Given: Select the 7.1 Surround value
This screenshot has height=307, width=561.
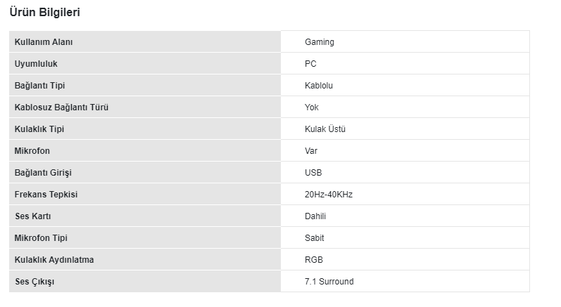Looking at the screenshot, I should point(329,282).
